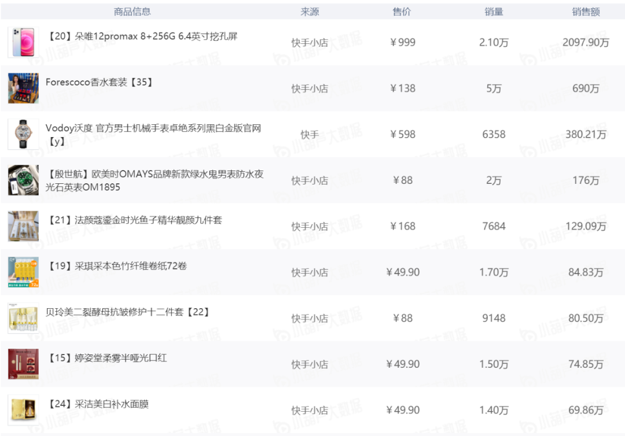
Task: Click the 商品信息 column header
Action: pyautogui.click(x=133, y=12)
